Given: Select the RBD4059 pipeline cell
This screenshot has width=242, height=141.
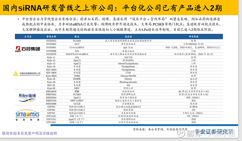Looking at the screenshot, I should click(x=51, y=91).
